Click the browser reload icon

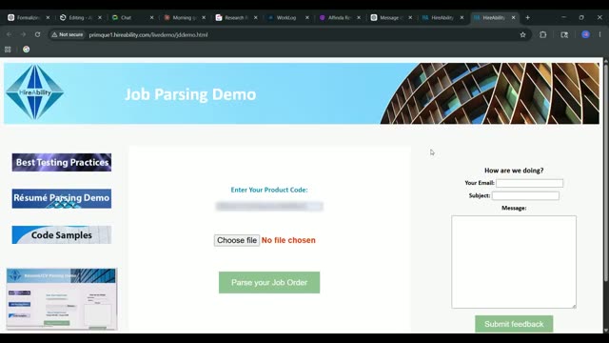coord(37,34)
